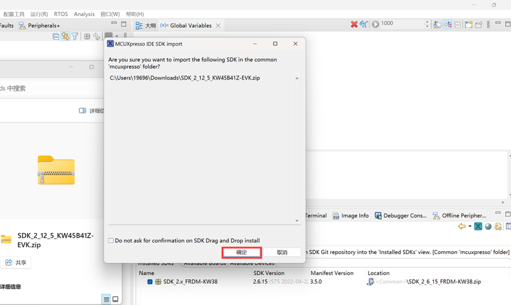
Task: Click the Name column header
Action: coord(146,273)
